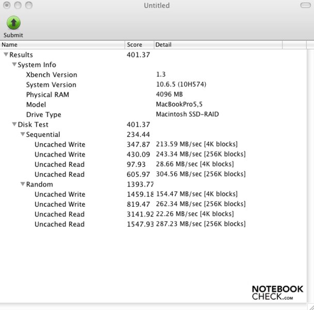Collapse the Random disclosure triangle
Screen dimensions: 314x310
(x=23, y=184)
